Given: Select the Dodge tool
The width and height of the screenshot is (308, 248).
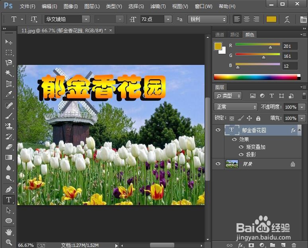Looking at the screenshot, I should (x=9, y=178).
